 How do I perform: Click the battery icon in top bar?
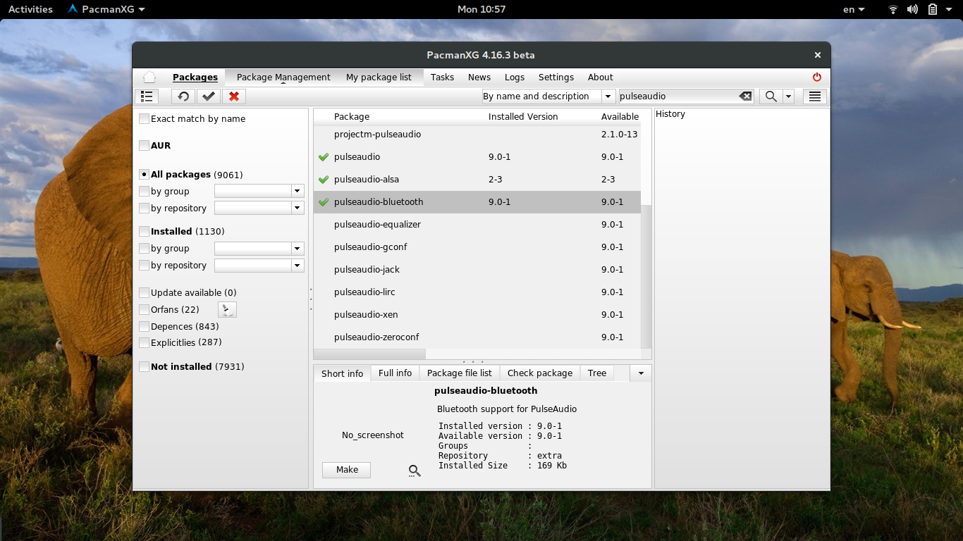[933, 9]
